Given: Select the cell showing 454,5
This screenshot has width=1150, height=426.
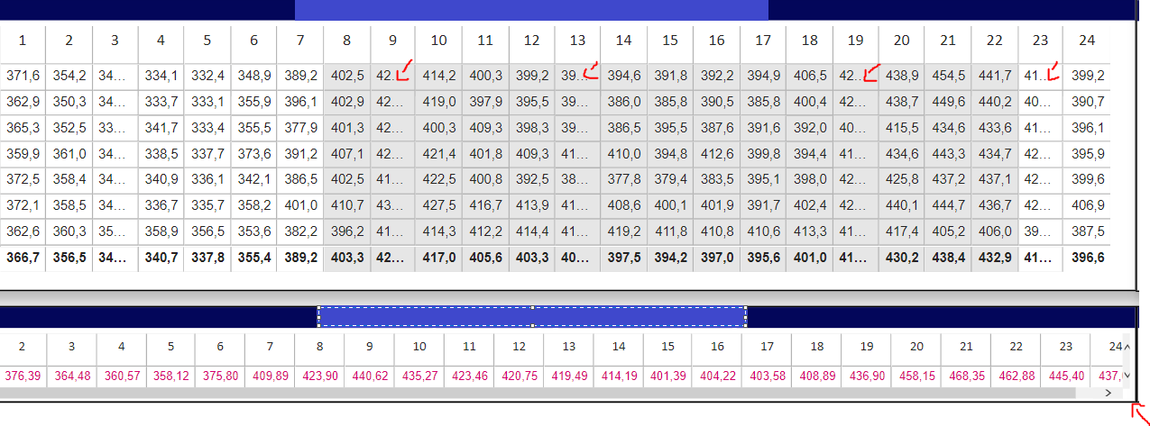Looking at the screenshot, I should point(947,77).
